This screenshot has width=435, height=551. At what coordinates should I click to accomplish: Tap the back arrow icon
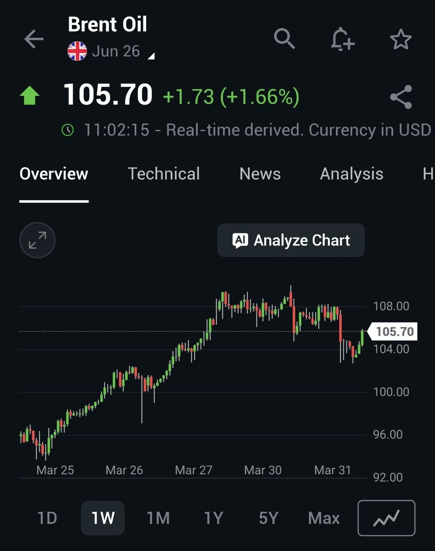34,39
